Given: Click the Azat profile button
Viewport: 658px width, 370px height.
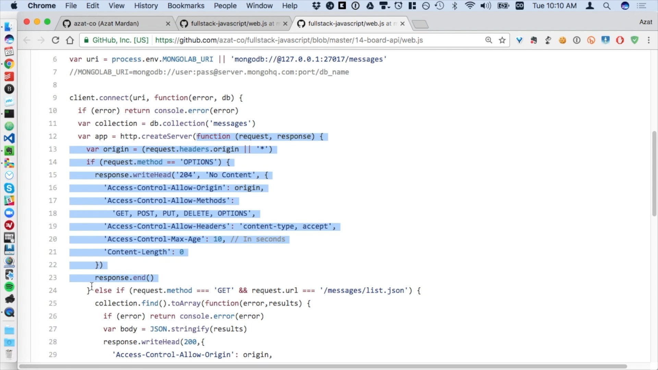Looking at the screenshot, I should (646, 22).
